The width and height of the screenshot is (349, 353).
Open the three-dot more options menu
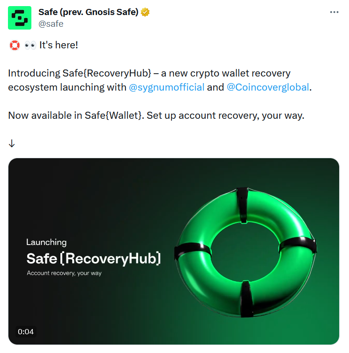[x=334, y=12]
